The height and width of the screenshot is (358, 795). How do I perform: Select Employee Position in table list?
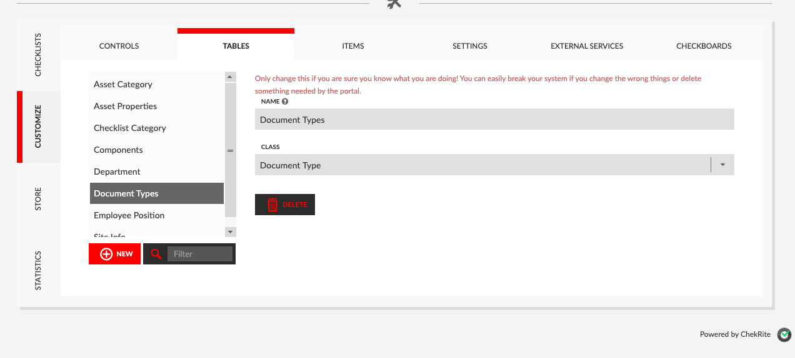(x=157, y=215)
